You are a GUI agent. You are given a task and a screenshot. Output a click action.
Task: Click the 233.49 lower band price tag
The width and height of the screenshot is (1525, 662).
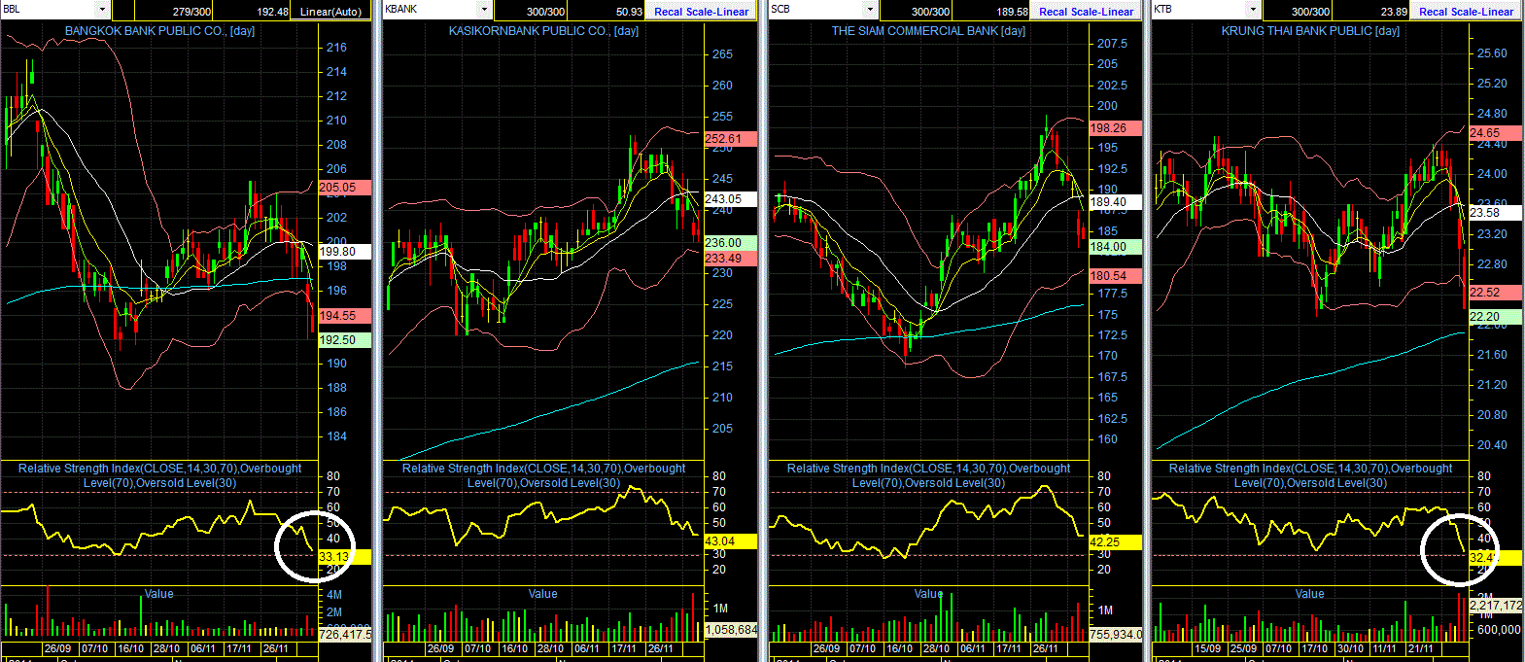(x=730, y=259)
